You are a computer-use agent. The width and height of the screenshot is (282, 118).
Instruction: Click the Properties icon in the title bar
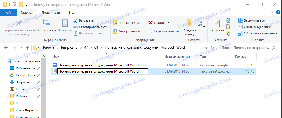tap(15, 5)
